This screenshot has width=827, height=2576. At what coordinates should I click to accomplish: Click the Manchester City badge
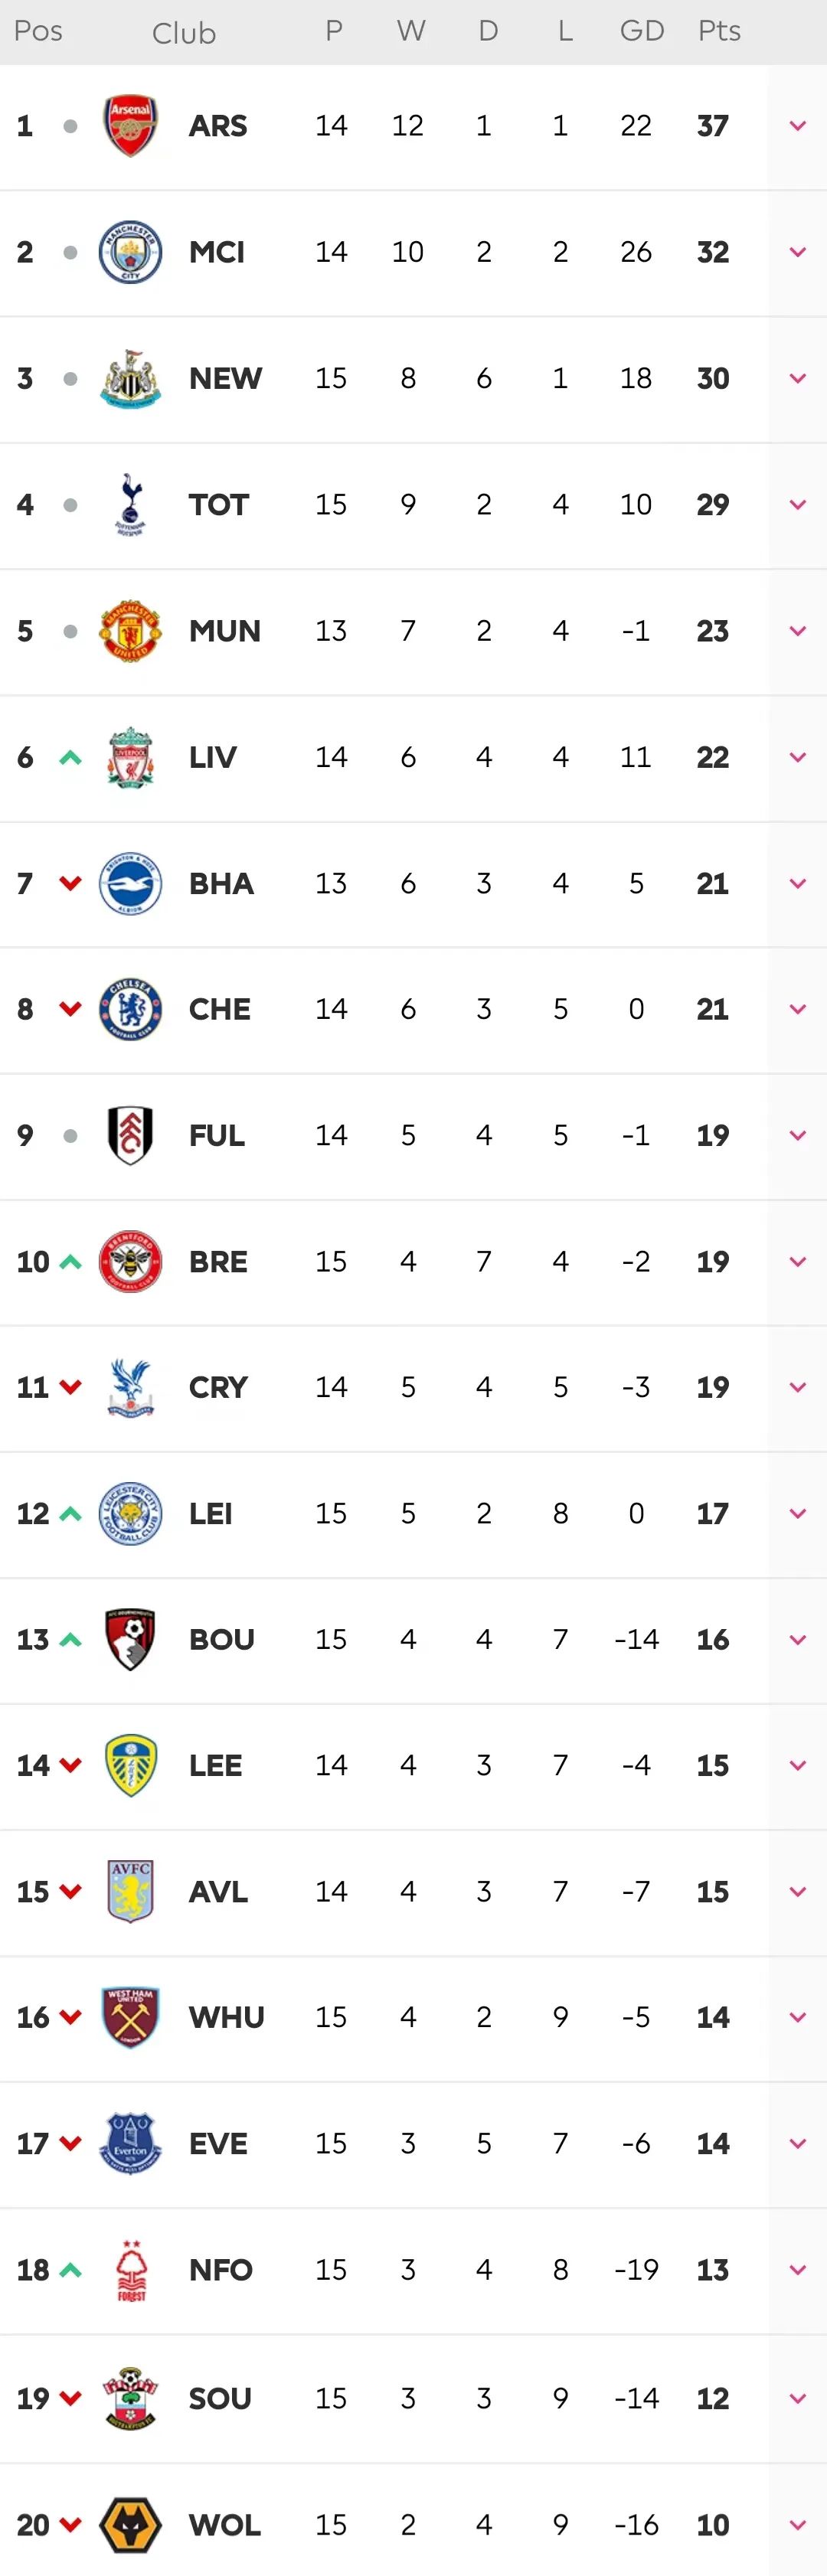tap(130, 252)
